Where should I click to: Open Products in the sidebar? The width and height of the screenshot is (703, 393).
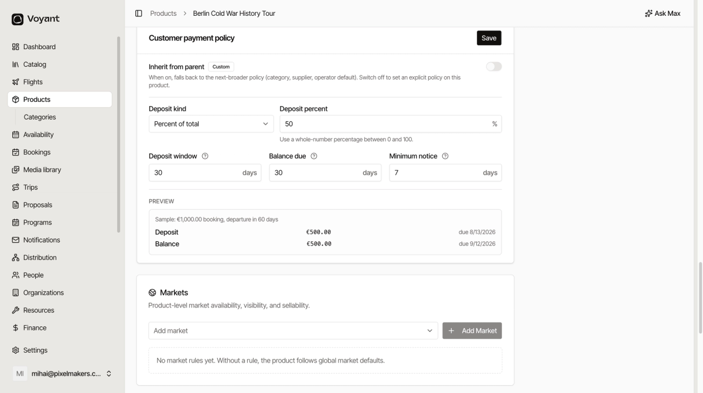[60, 100]
